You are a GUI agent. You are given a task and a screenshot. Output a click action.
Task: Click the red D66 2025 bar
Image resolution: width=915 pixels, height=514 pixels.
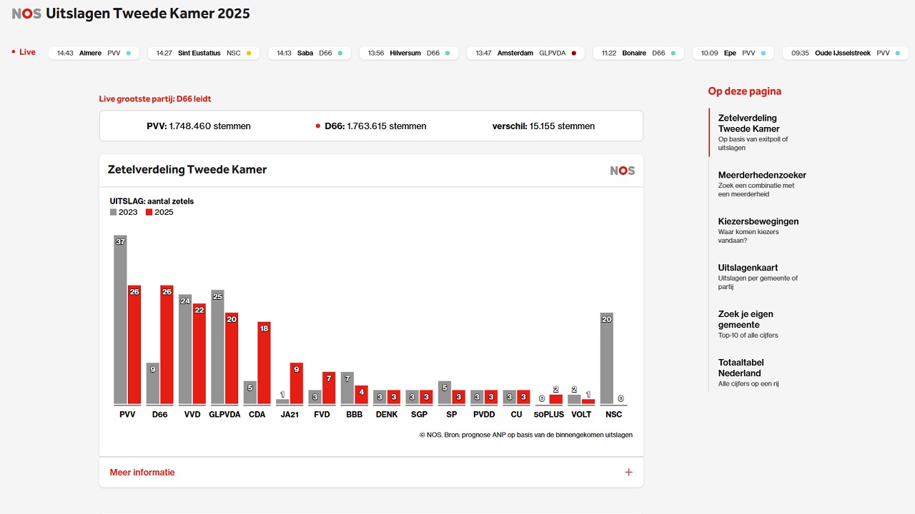[x=167, y=344]
